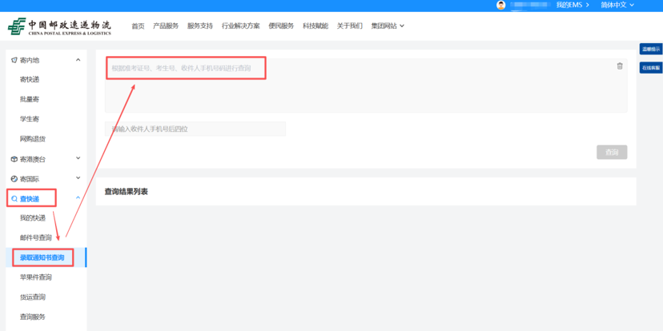Click the 寄国际 section label
Screen dimensions: 663x331
30,179
